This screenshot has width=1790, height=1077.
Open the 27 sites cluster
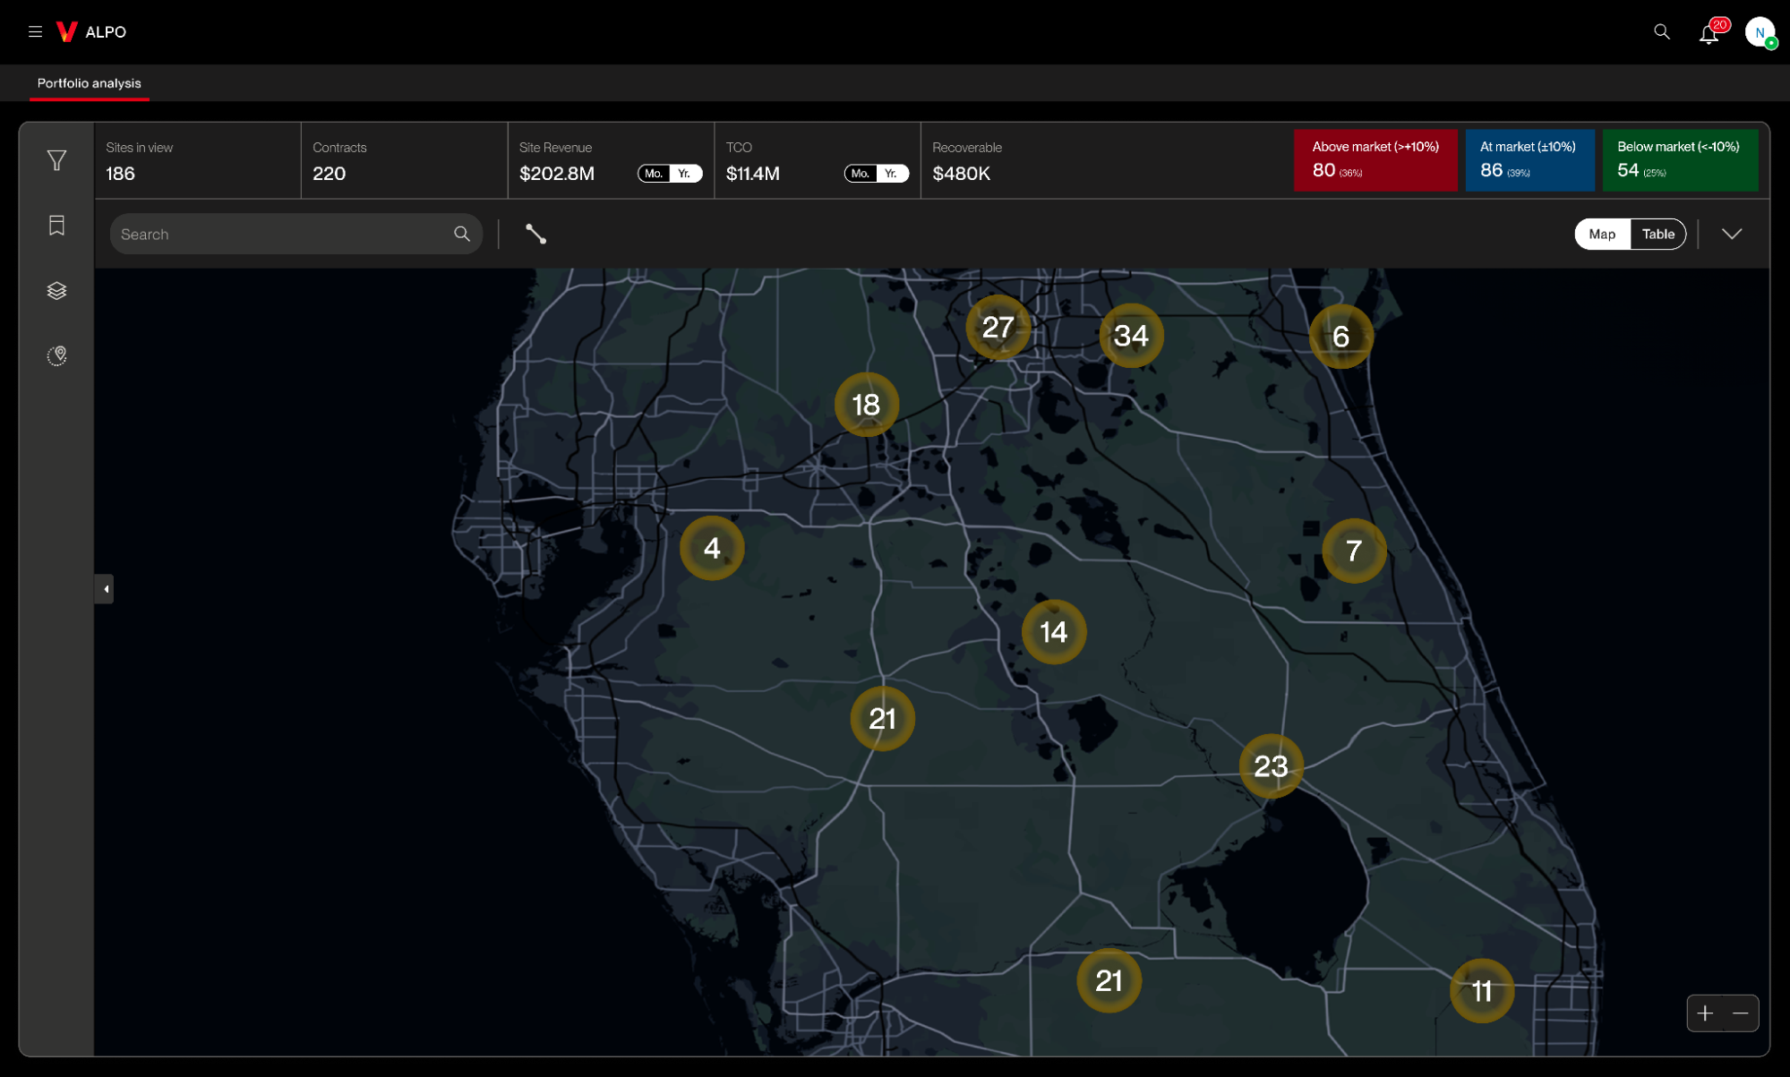(998, 328)
